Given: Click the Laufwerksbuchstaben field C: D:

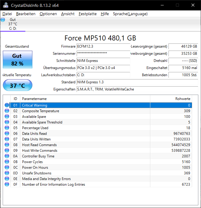Looking at the screenshot, I should [103, 75].
